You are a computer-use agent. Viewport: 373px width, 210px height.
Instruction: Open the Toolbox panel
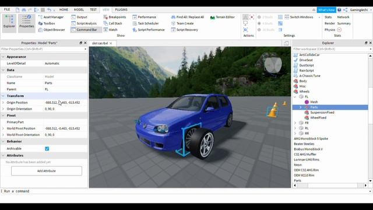47,23
